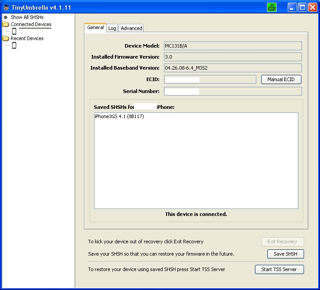The width and height of the screenshot is (320, 290).
Task: Select the phone icon under Connected Devices
Action: point(14,31)
